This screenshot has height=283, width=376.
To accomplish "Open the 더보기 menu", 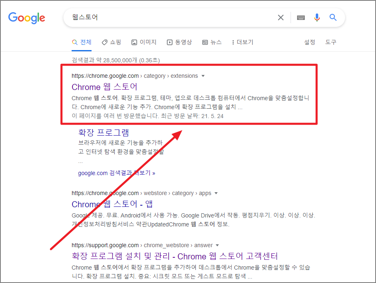I will coord(243,42).
